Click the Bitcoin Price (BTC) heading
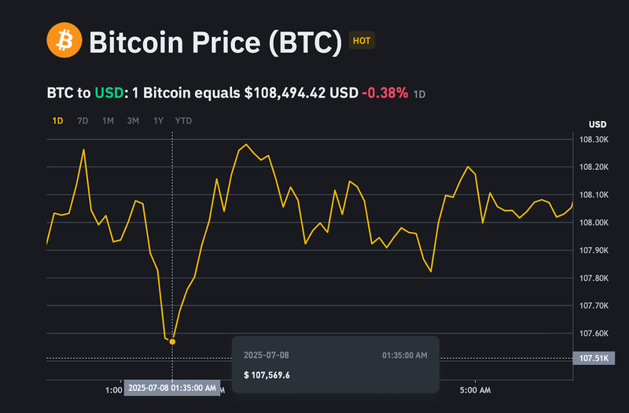The height and width of the screenshot is (413, 629). [x=215, y=41]
